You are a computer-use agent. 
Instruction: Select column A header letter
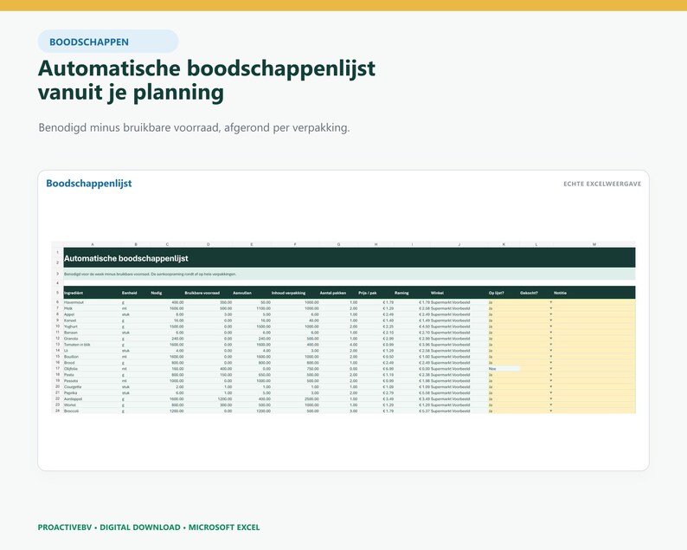click(92, 244)
